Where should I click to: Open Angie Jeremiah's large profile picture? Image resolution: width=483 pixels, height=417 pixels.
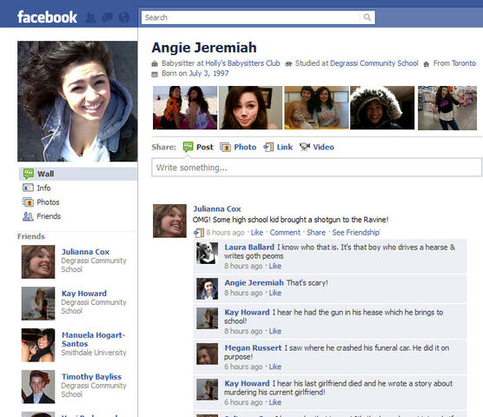click(x=77, y=102)
